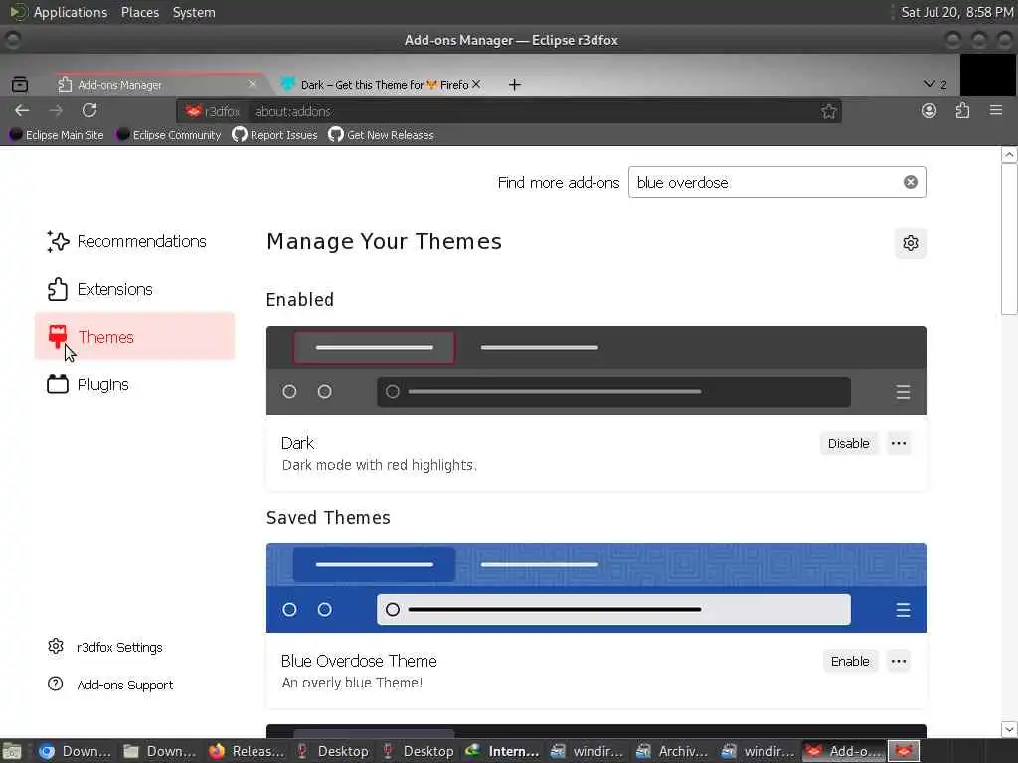
Task: Switch to the Dark – Get this Theme tab
Action: [385, 85]
